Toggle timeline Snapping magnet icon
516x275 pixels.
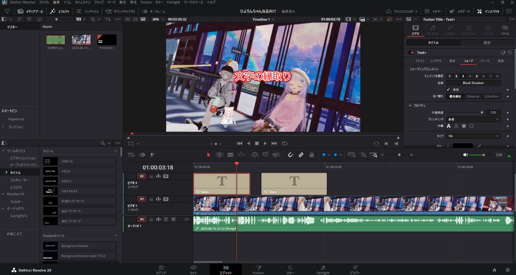290,155
